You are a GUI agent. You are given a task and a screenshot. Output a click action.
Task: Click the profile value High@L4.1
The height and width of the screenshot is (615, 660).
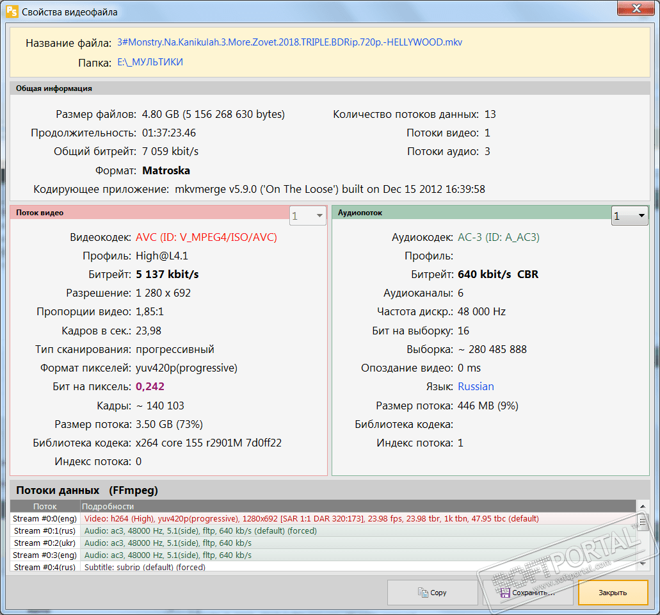pos(161,256)
